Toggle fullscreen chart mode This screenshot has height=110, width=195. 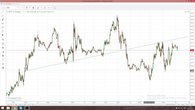[x=55, y=8]
